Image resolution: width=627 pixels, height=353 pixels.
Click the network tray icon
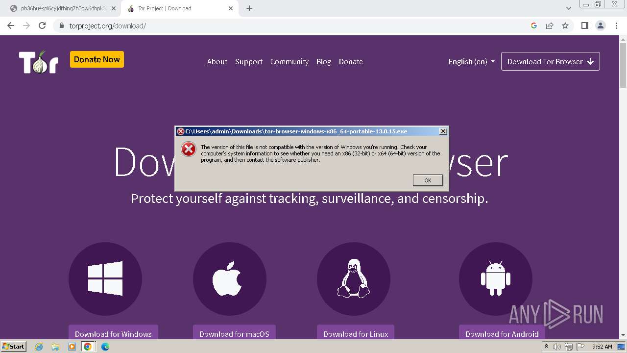click(569, 347)
